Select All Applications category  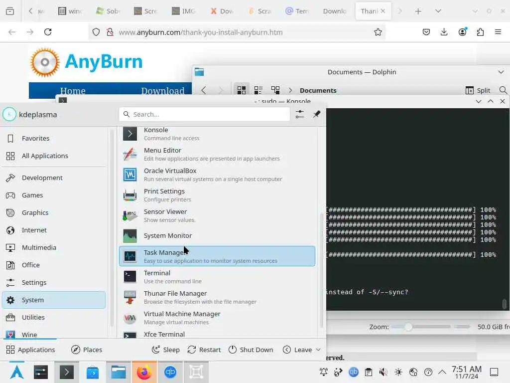54,156
